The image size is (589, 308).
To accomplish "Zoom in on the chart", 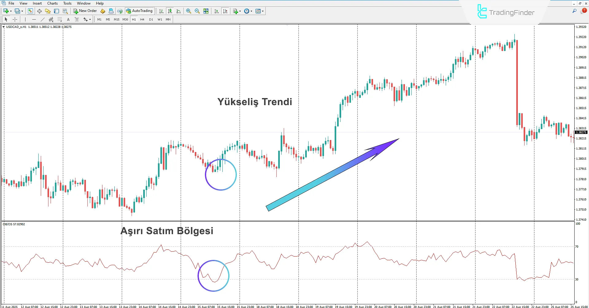I will [189, 11].
